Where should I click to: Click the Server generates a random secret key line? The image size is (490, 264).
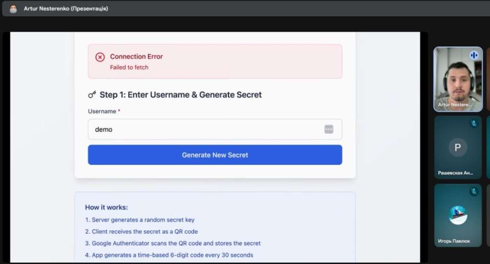coord(140,220)
